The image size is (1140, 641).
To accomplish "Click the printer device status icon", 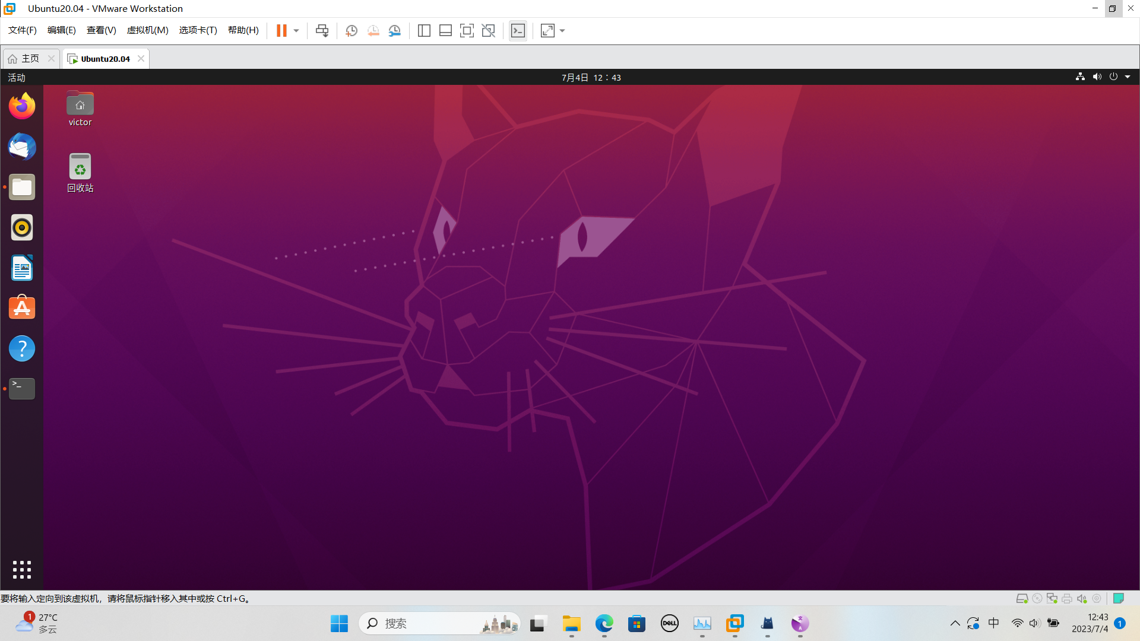I will point(1067,598).
